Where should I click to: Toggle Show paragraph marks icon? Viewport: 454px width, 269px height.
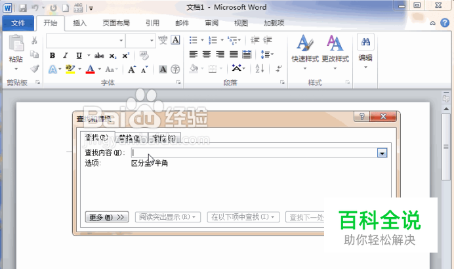coord(279,69)
